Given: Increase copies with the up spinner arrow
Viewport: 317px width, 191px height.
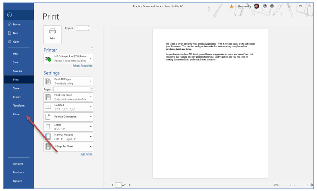Looking at the screenshot, I should point(88,27).
